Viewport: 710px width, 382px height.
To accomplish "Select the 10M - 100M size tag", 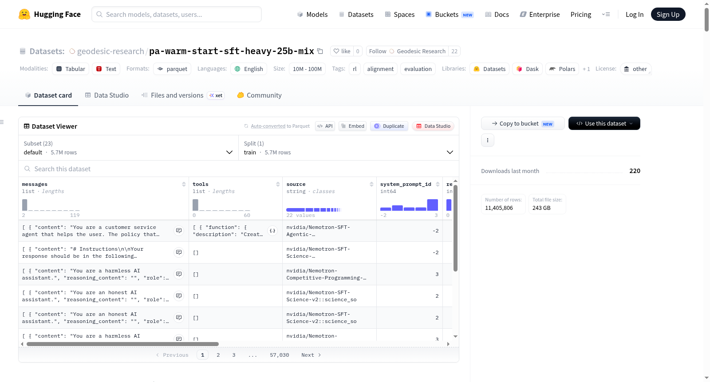I will tap(307, 69).
